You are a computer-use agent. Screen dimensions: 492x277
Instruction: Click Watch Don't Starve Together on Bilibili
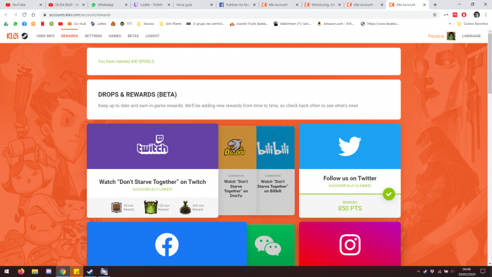click(x=273, y=186)
